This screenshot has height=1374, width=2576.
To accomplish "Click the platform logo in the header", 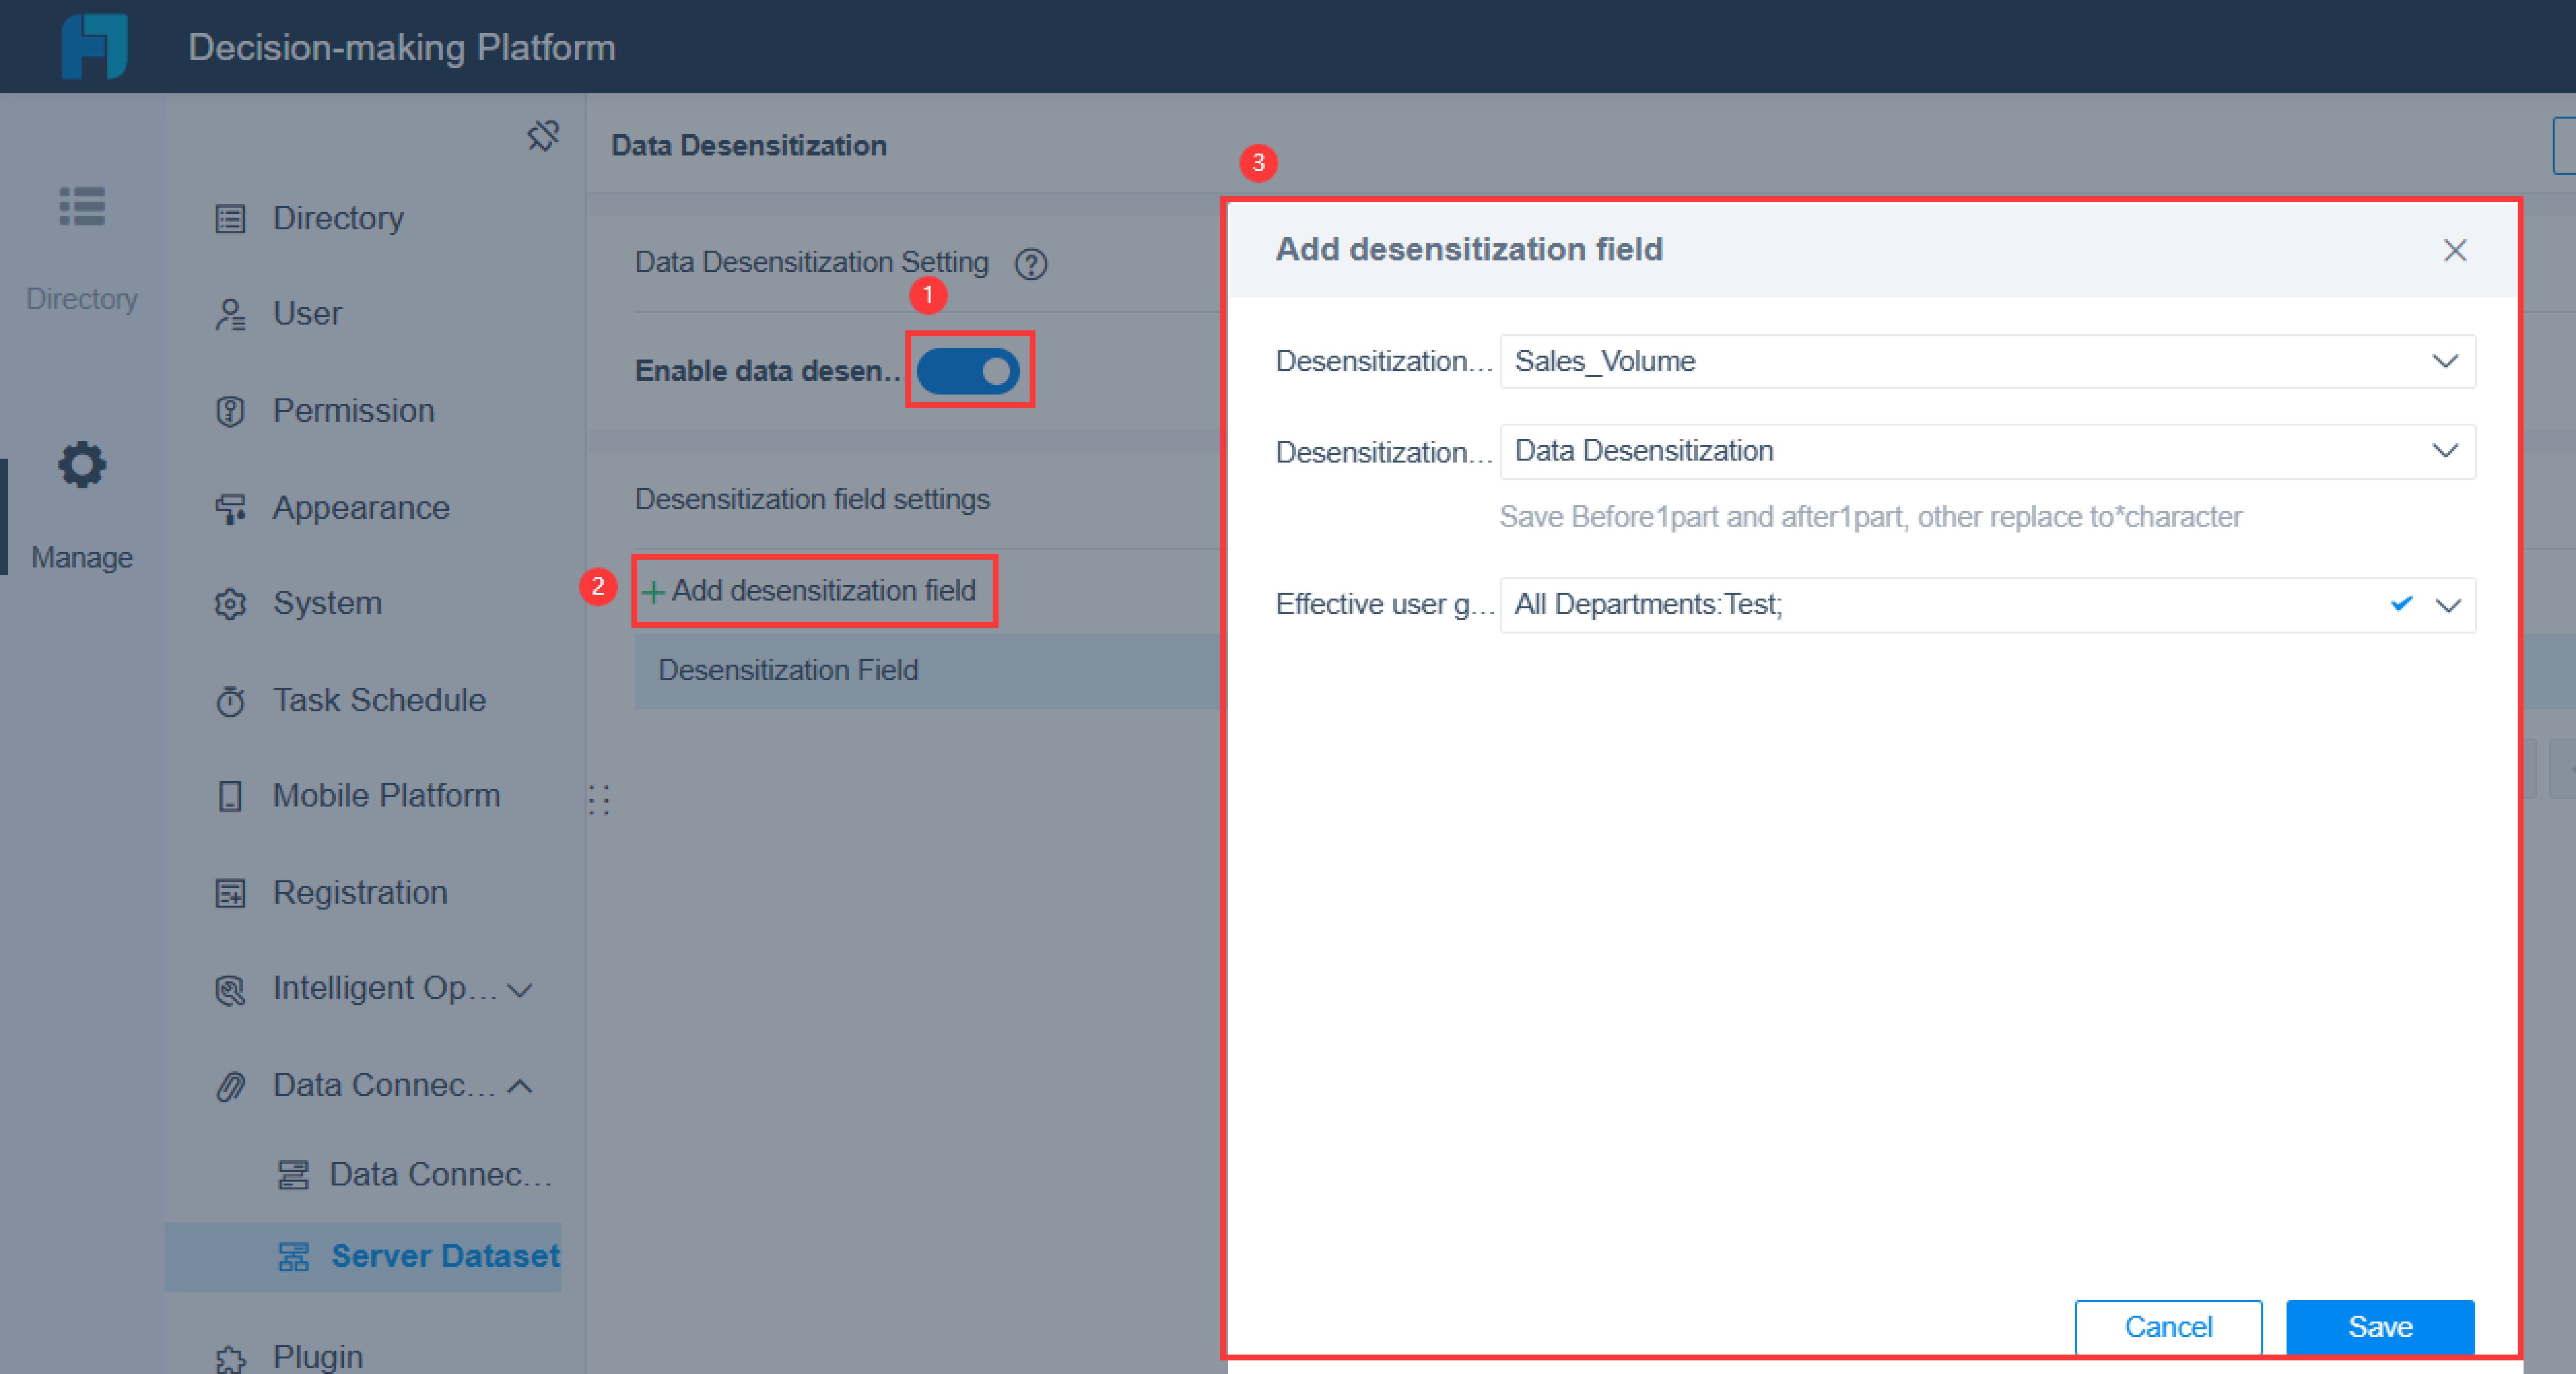I will [94, 46].
